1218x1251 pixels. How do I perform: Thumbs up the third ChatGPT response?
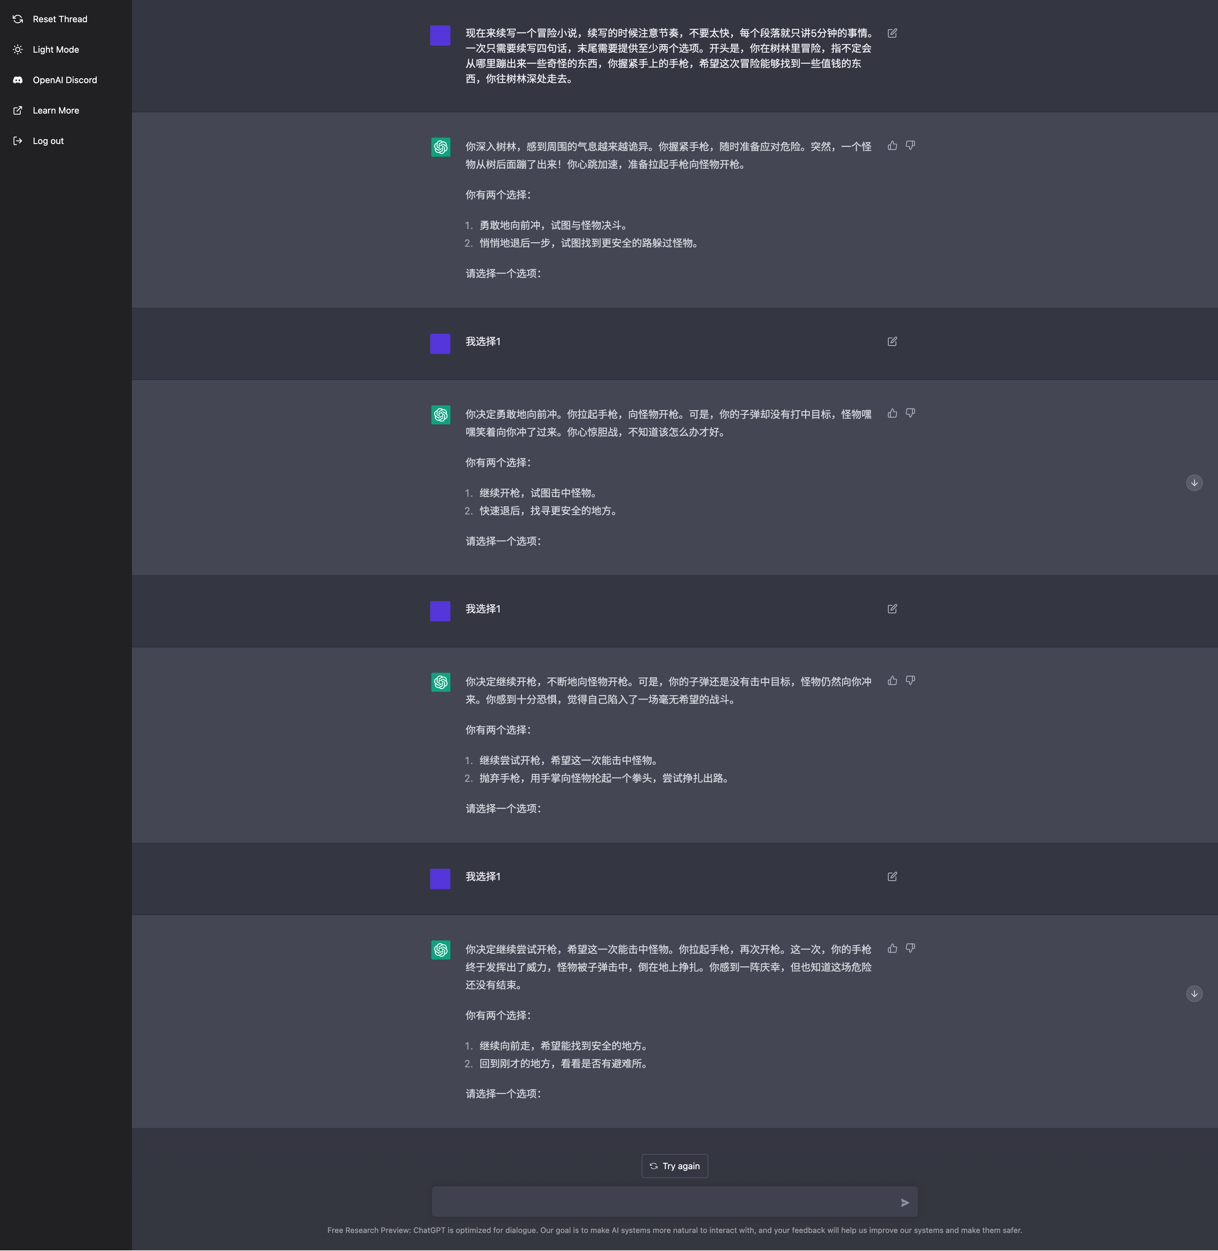pos(892,680)
